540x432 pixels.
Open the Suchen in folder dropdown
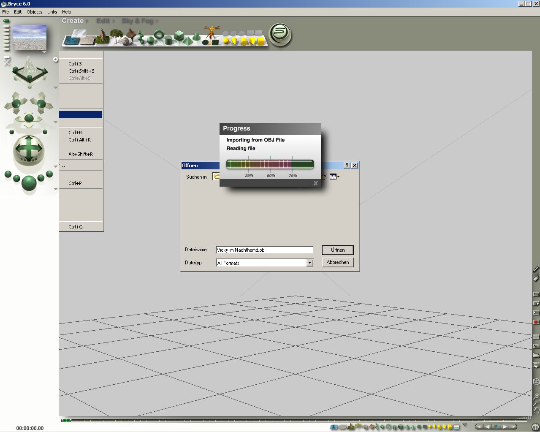[216, 177]
